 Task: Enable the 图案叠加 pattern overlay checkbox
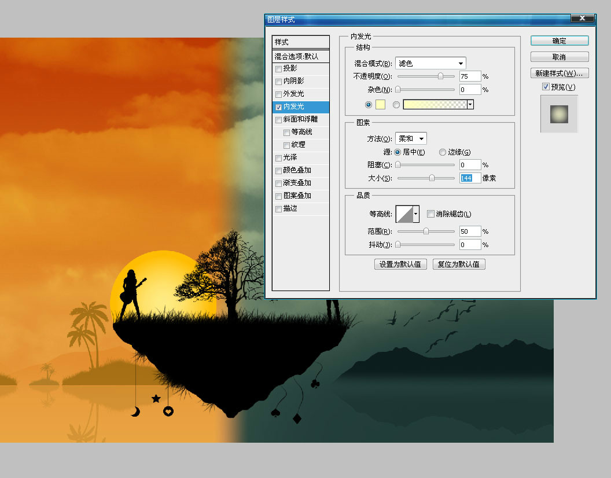[x=279, y=196]
